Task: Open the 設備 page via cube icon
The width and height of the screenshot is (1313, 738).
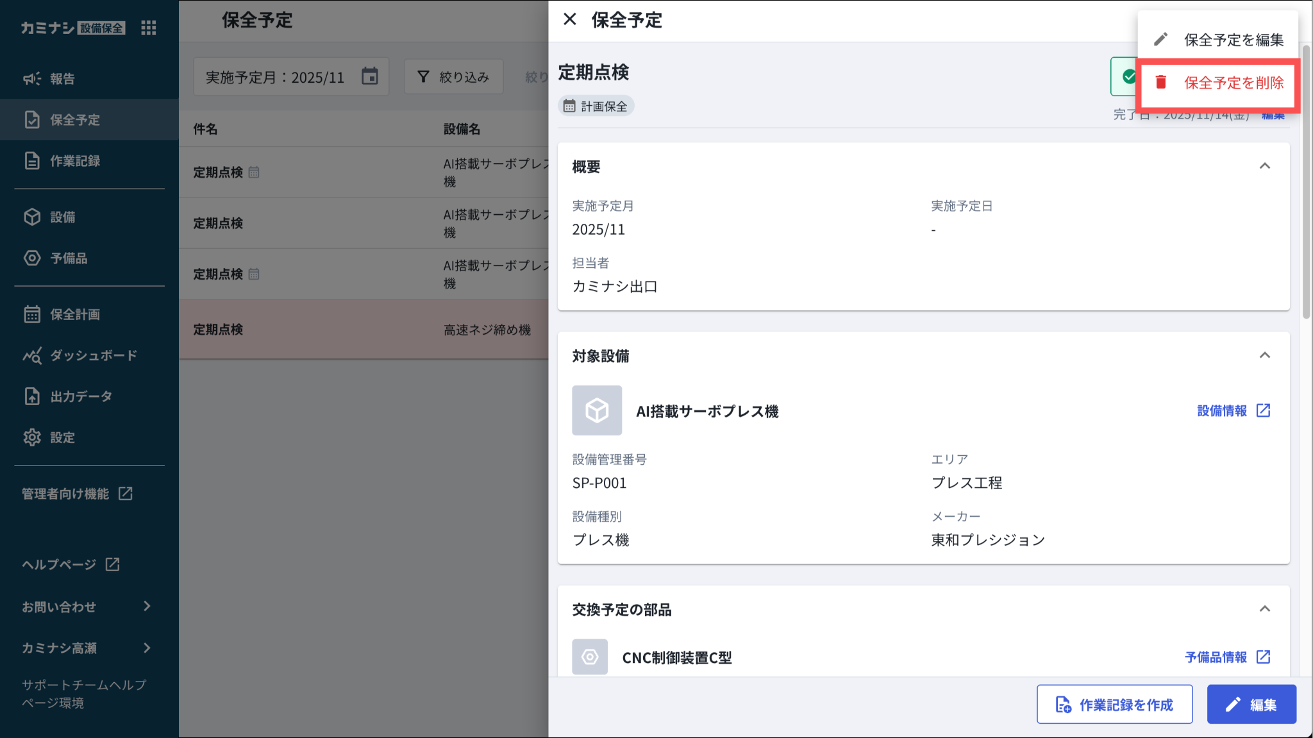Action: [32, 217]
